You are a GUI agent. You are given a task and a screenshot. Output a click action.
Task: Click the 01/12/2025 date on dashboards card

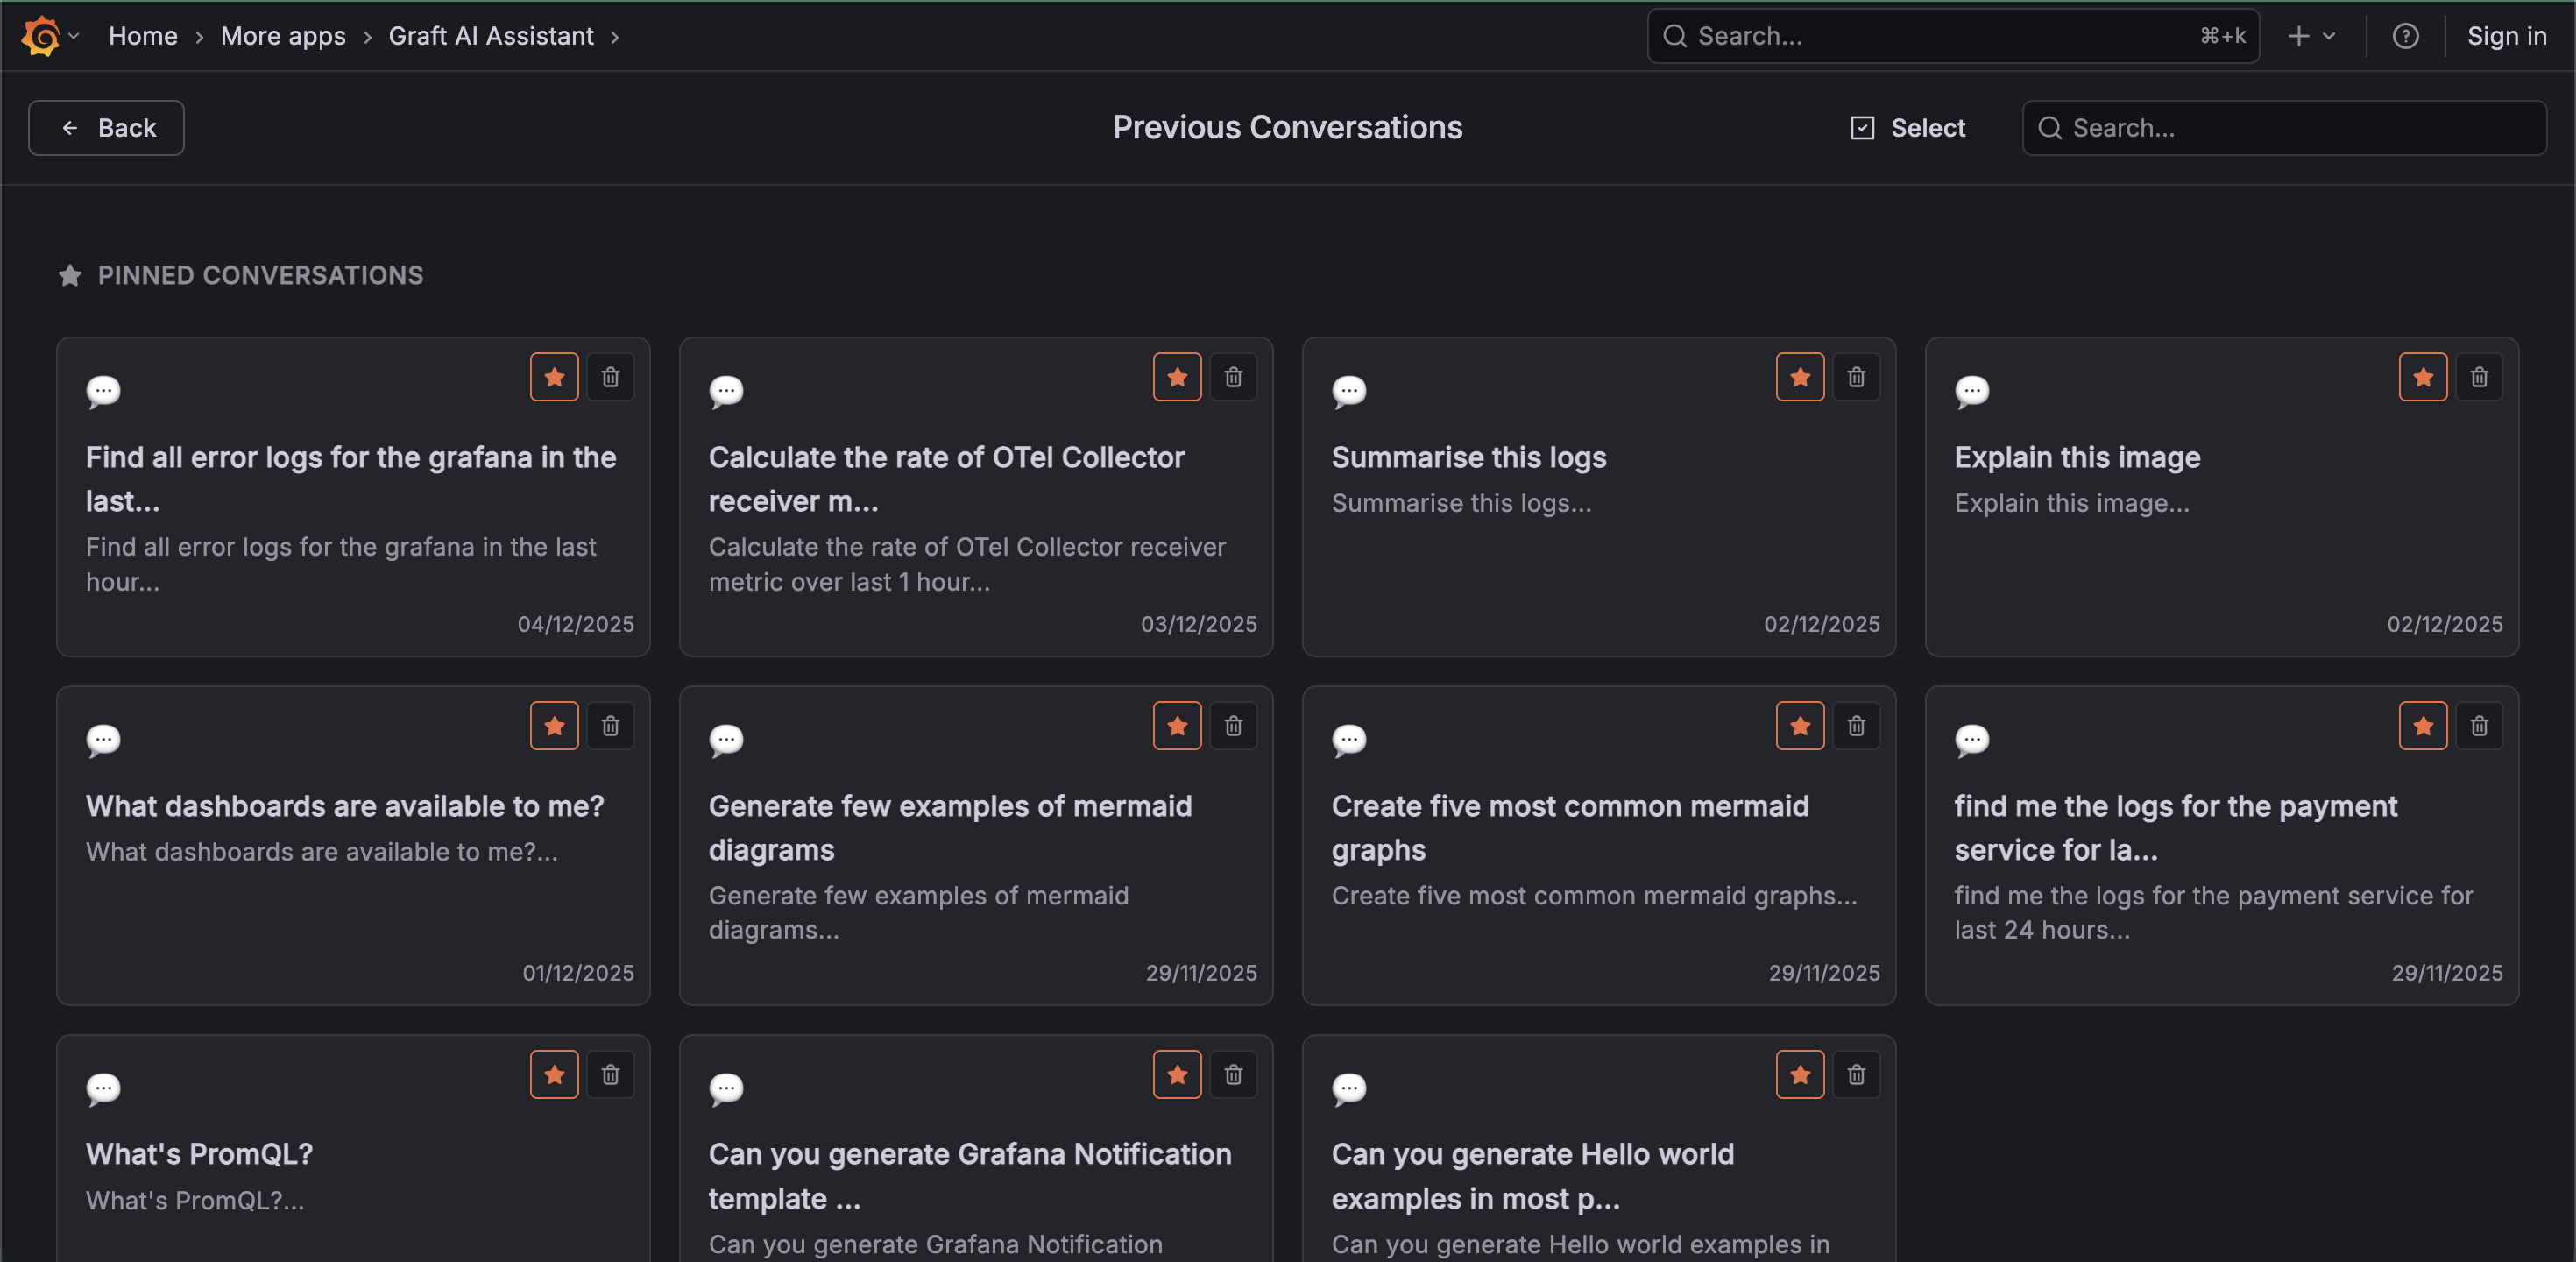pyautogui.click(x=578, y=973)
